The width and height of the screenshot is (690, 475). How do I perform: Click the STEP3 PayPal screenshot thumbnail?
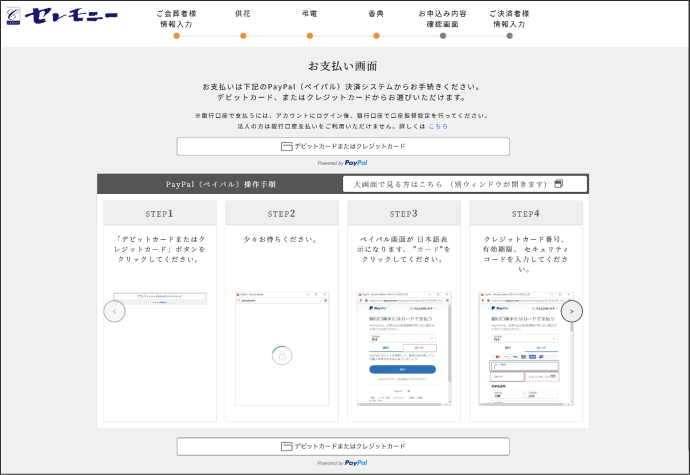point(404,349)
